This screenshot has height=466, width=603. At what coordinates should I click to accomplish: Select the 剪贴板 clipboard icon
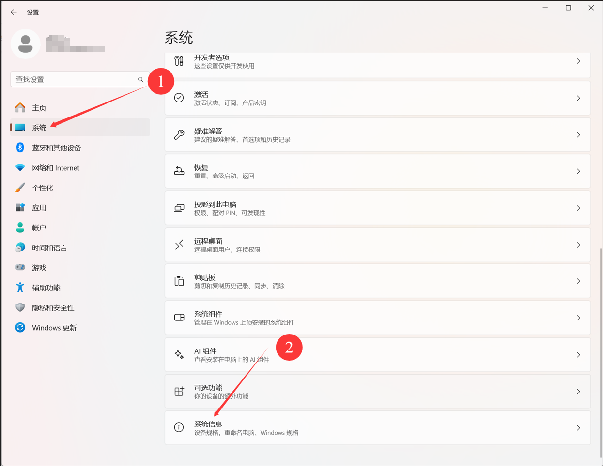coord(179,281)
